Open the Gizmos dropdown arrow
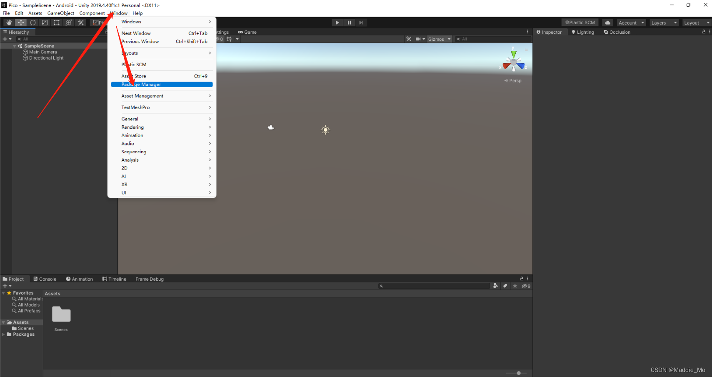 [449, 39]
